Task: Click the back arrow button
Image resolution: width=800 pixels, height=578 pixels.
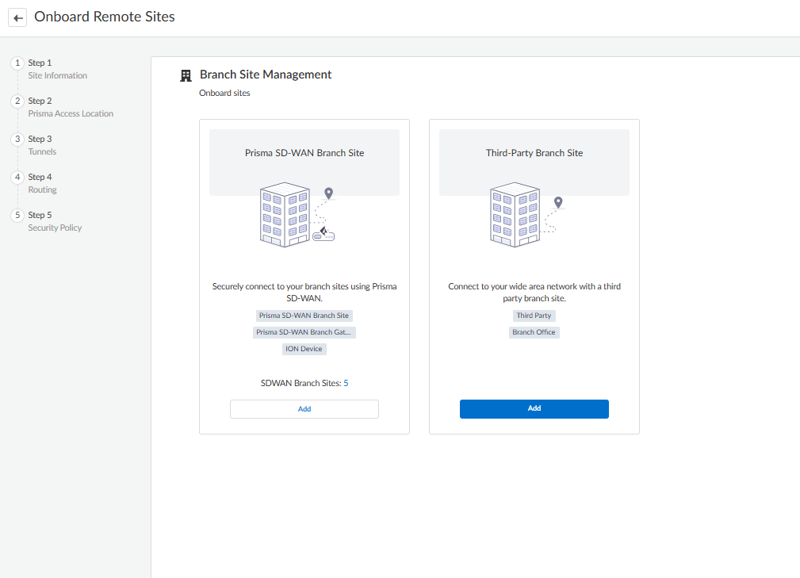Action: tap(17, 17)
